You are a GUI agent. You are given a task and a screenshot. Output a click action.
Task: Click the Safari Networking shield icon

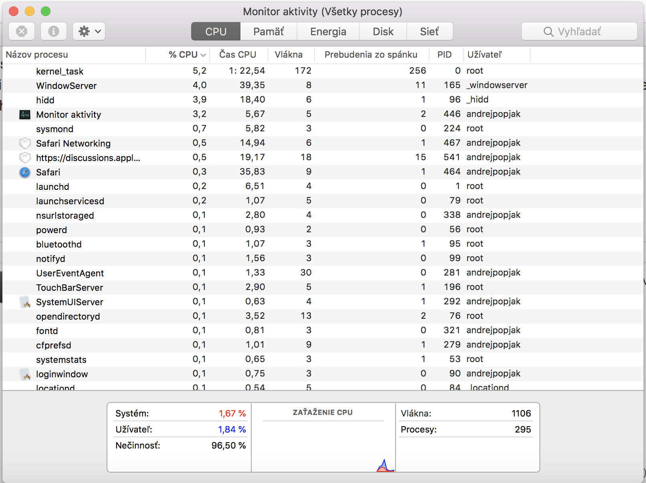tap(25, 143)
